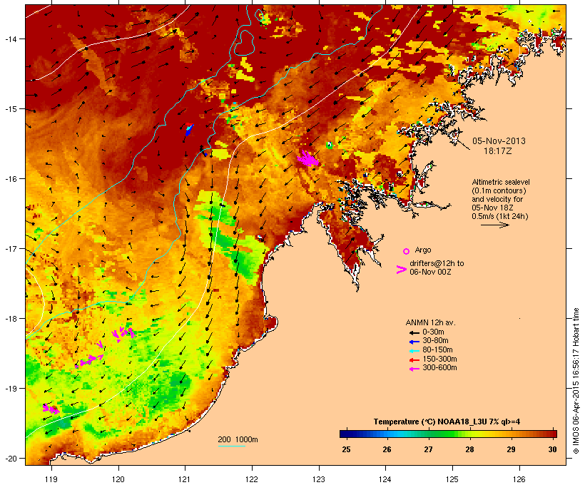Click the longitude label 124
The height and width of the screenshot is (485, 585).
(x=385, y=479)
